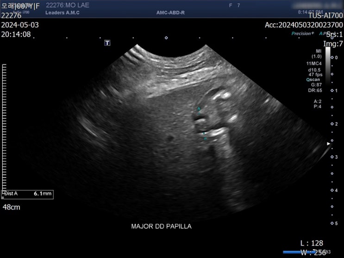Click the Img:7 image number
Viewport: 344px width, 258px height.
333,44
